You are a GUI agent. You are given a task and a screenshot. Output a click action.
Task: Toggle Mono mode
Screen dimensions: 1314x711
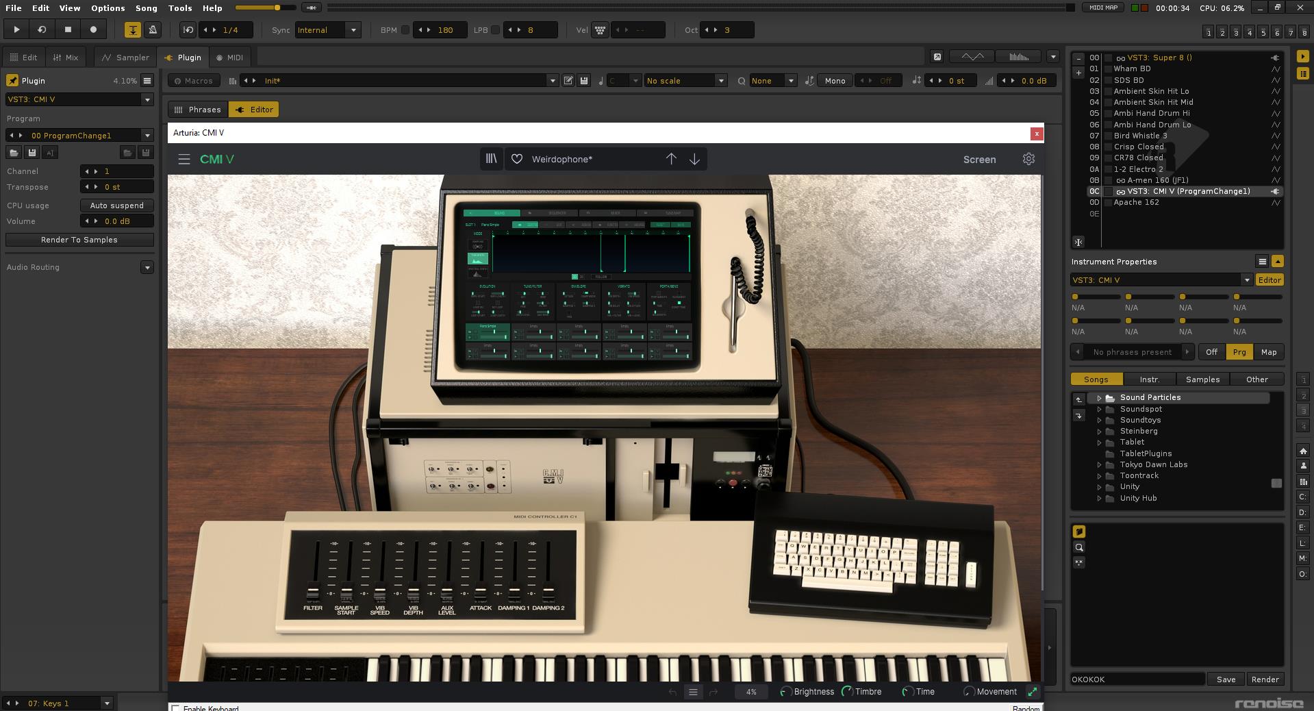pos(835,81)
